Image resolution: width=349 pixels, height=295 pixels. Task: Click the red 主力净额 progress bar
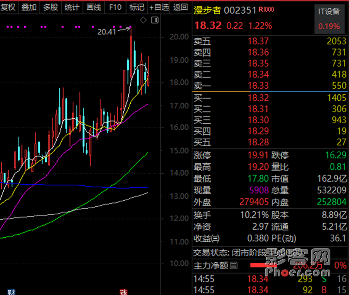[263, 265]
